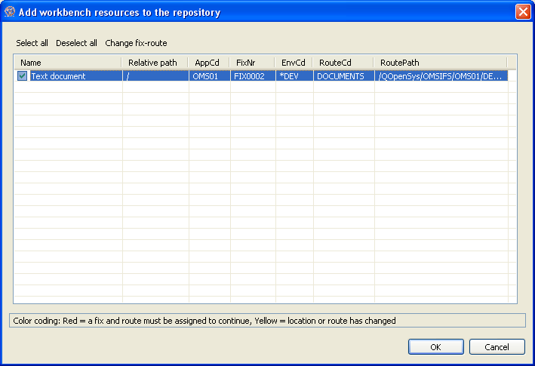Click the EnvCd column header
The image size is (535, 366).
(294, 63)
